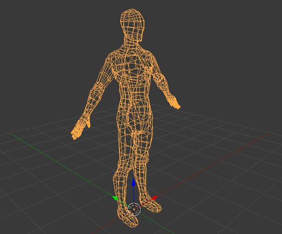Click the wireframe model's chest

(x=133, y=67)
